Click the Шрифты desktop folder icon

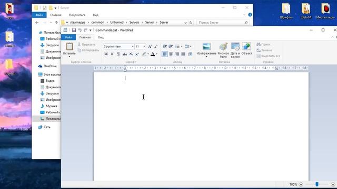[286, 11]
